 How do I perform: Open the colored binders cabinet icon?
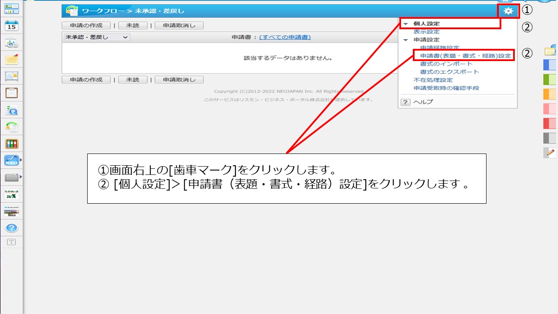click(11, 143)
